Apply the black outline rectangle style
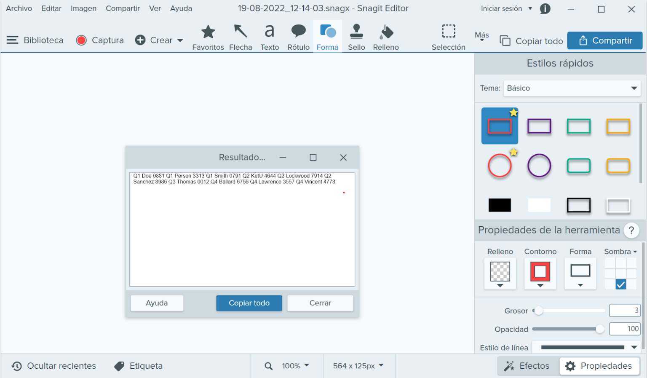 579,205
